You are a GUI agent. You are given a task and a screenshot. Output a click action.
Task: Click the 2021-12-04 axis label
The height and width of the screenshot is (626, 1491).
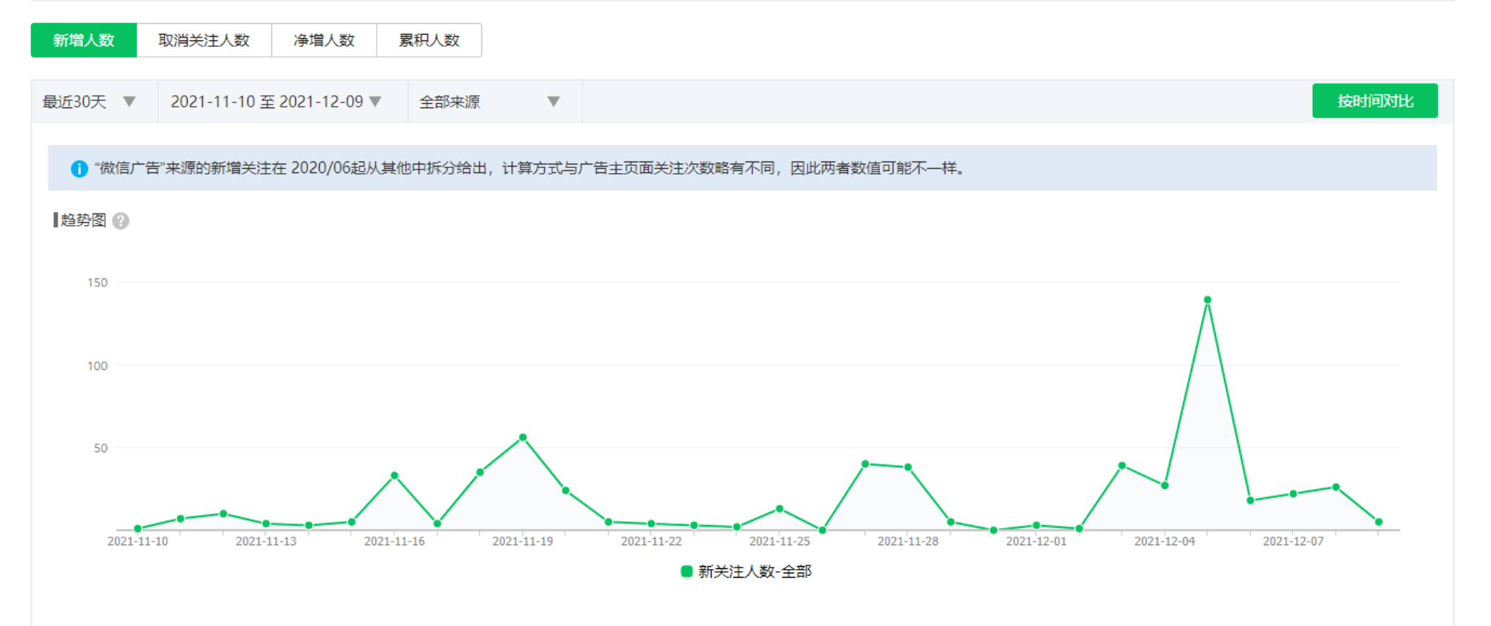(x=1165, y=541)
